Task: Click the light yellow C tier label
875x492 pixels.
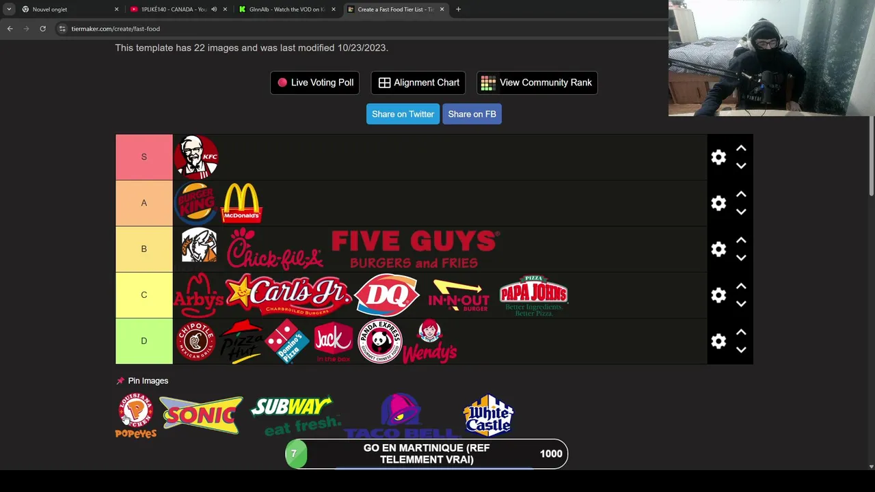Action: coord(144,295)
